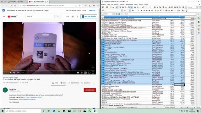Open the create video camera icon
This screenshot has width=201, height=113.
click(68, 17)
